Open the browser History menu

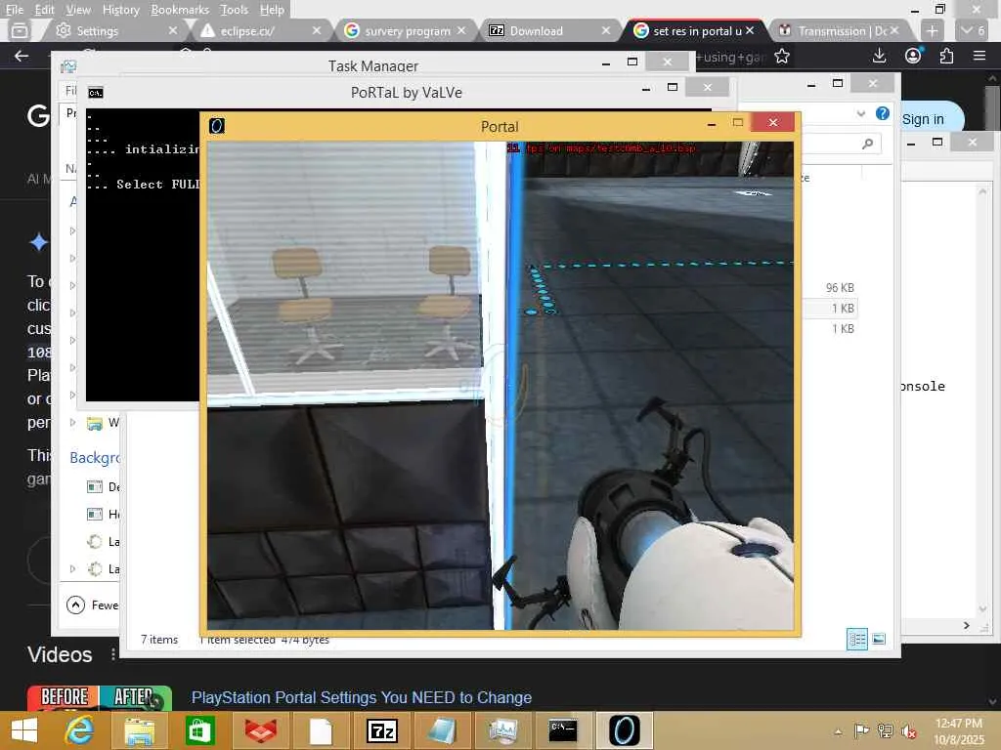(120, 10)
